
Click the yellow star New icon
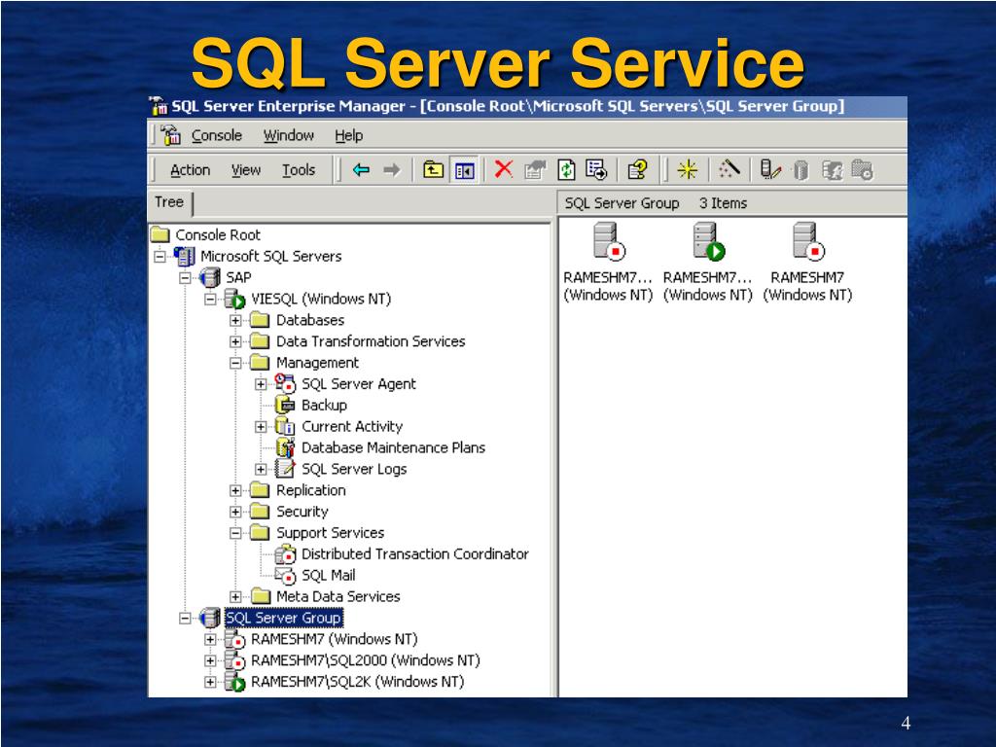click(x=688, y=169)
